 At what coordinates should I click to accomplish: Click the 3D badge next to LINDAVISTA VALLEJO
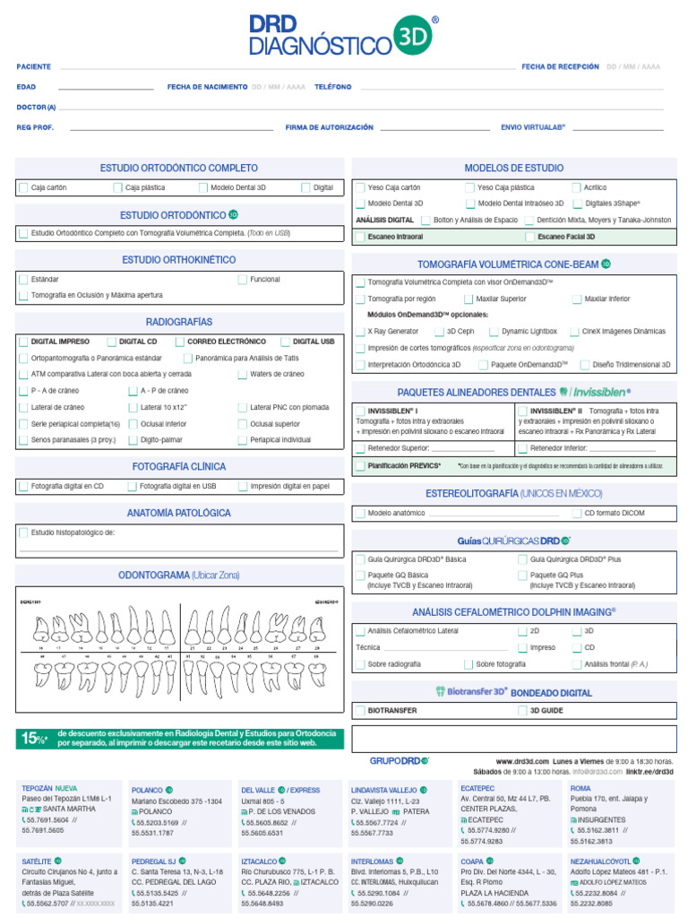tap(424, 790)
